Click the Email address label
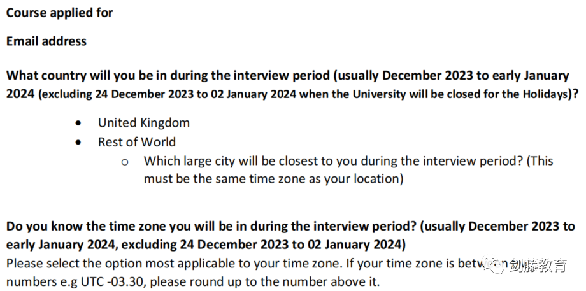The height and width of the screenshot is (291, 586). point(46,41)
